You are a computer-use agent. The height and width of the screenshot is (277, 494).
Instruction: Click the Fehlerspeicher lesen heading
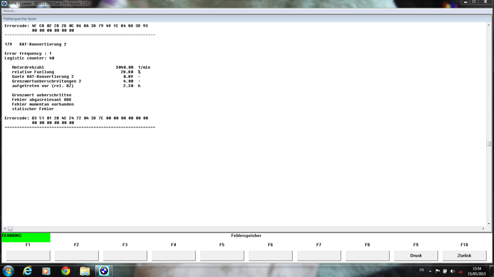tap(20, 19)
